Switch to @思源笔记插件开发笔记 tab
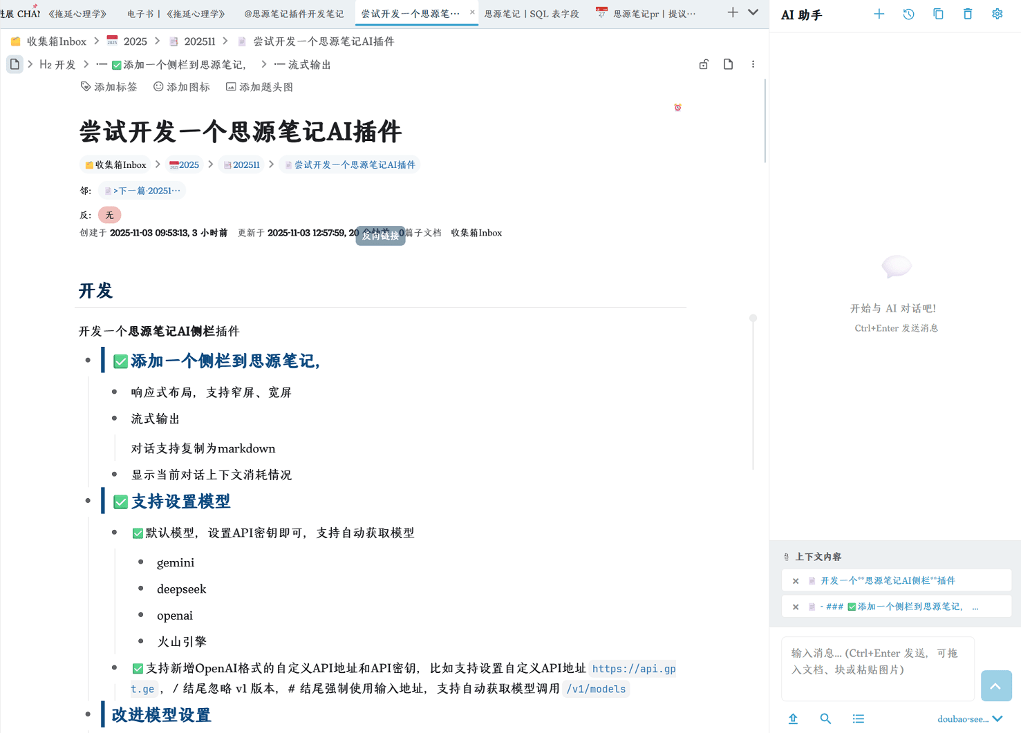 294,14
